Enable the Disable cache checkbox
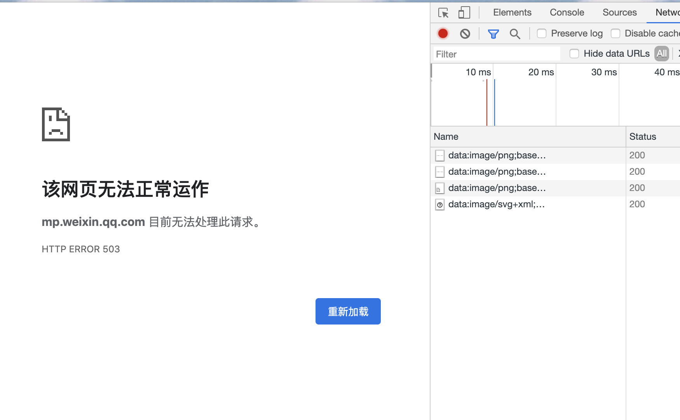 [x=615, y=34]
